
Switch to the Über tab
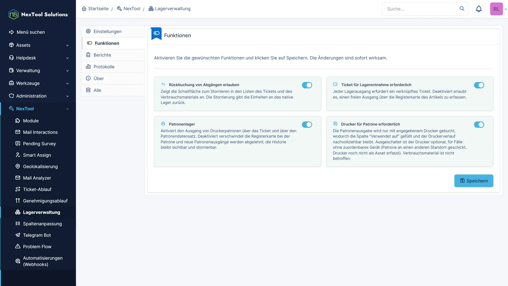(x=113, y=78)
